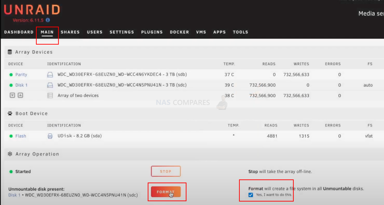Click the UNRAID logo

coord(32,10)
